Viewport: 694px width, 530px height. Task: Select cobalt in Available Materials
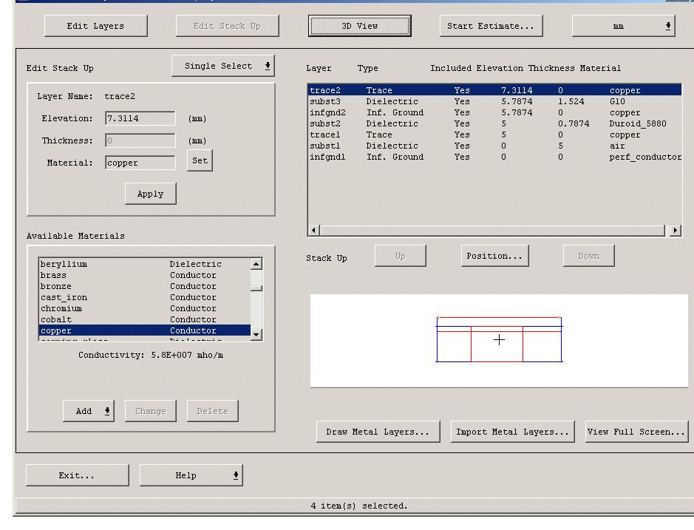click(x=145, y=319)
